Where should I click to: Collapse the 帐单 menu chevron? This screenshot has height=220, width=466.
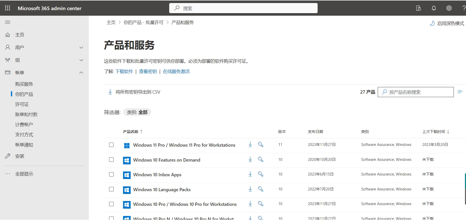pyautogui.click(x=81, y=73)
